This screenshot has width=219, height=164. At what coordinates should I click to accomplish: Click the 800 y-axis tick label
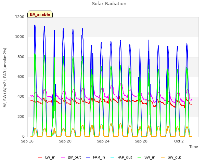(x=21, y=57)
